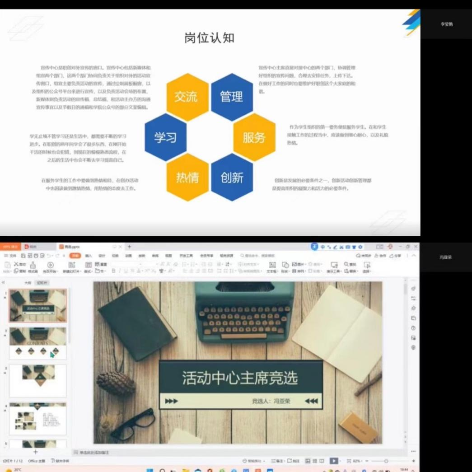Switch to slide sorter view in status bar

click(314, 461)
